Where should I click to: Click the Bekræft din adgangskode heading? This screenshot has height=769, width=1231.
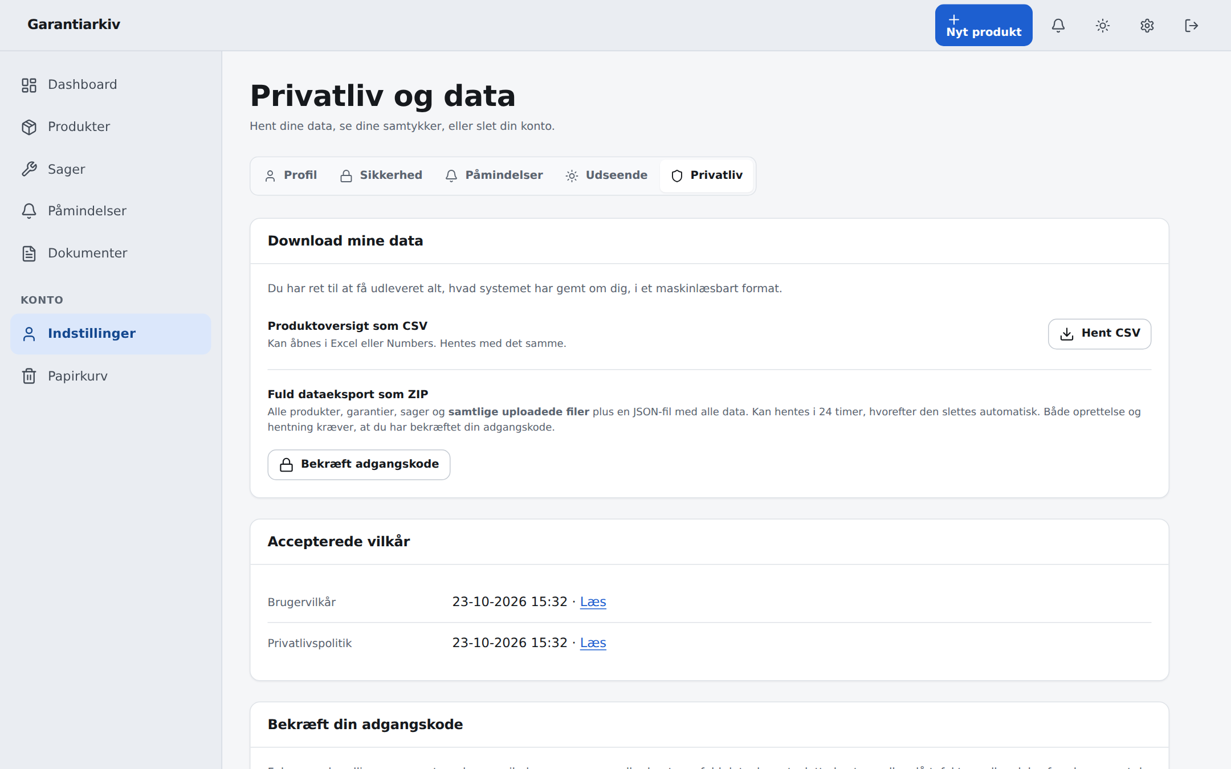pos(365,725)
